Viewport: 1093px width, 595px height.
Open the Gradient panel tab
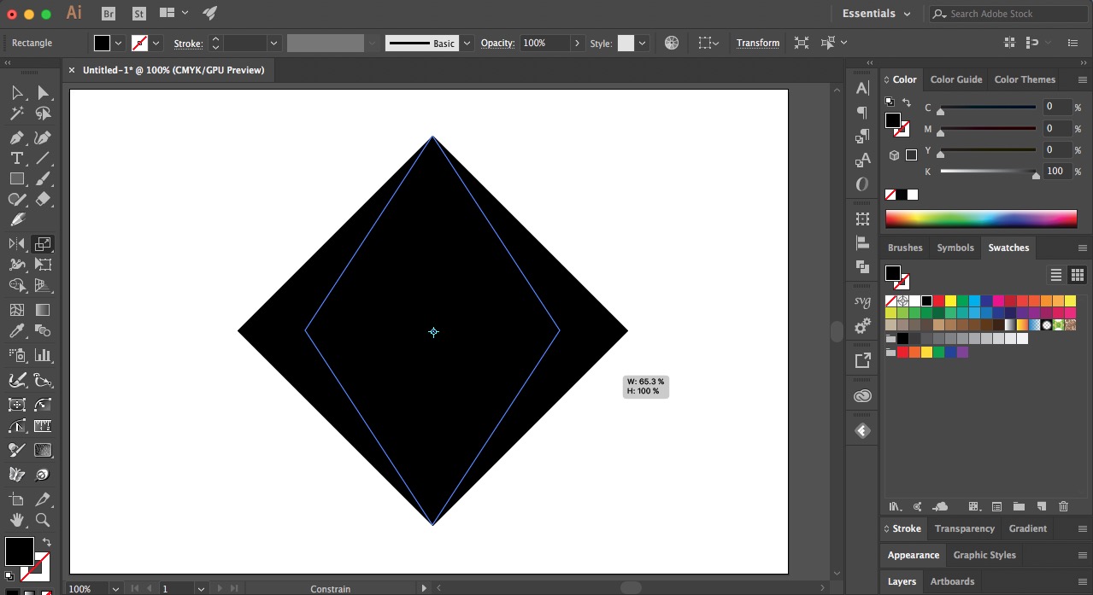(1027, 528)
